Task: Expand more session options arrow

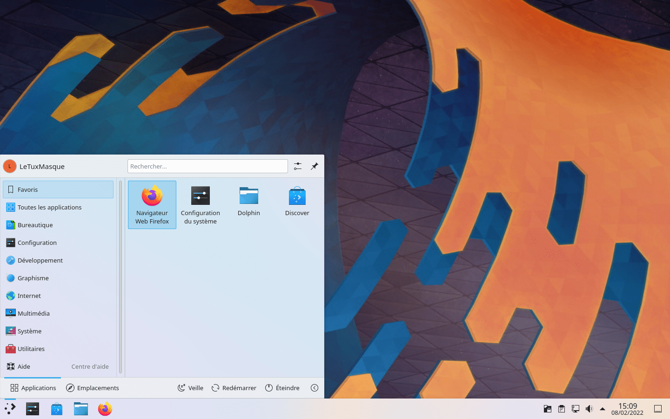Action: [x=315, y=388]
